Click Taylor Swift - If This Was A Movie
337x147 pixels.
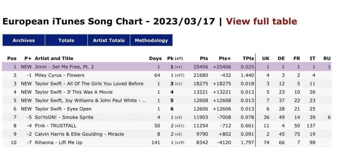(x=74, y=92)
